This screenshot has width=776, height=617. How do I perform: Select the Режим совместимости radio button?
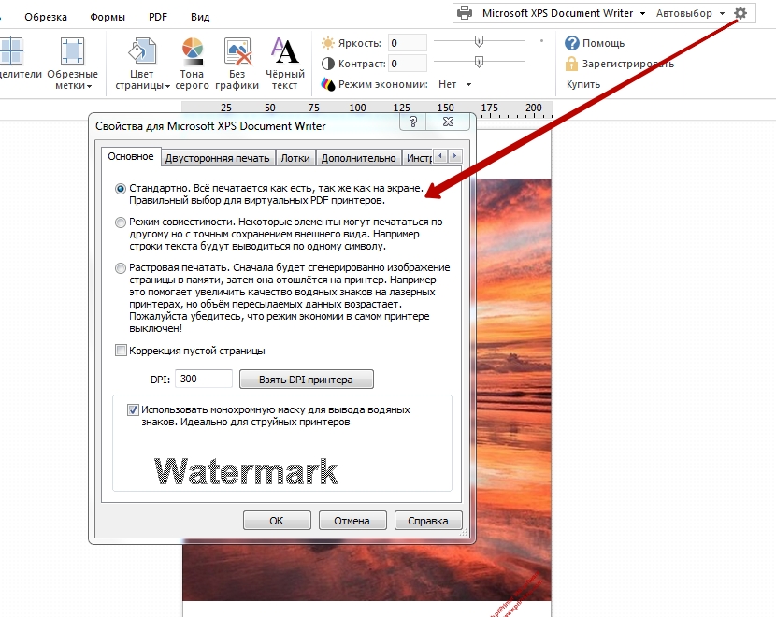[121, 222]
